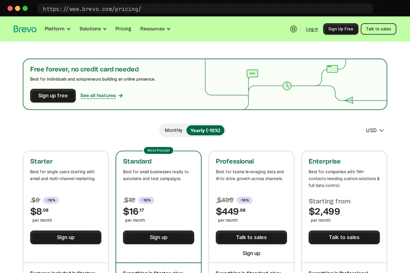410x273 pixels.
Task: Click Talk to sales in header
Action: [378, 29]
